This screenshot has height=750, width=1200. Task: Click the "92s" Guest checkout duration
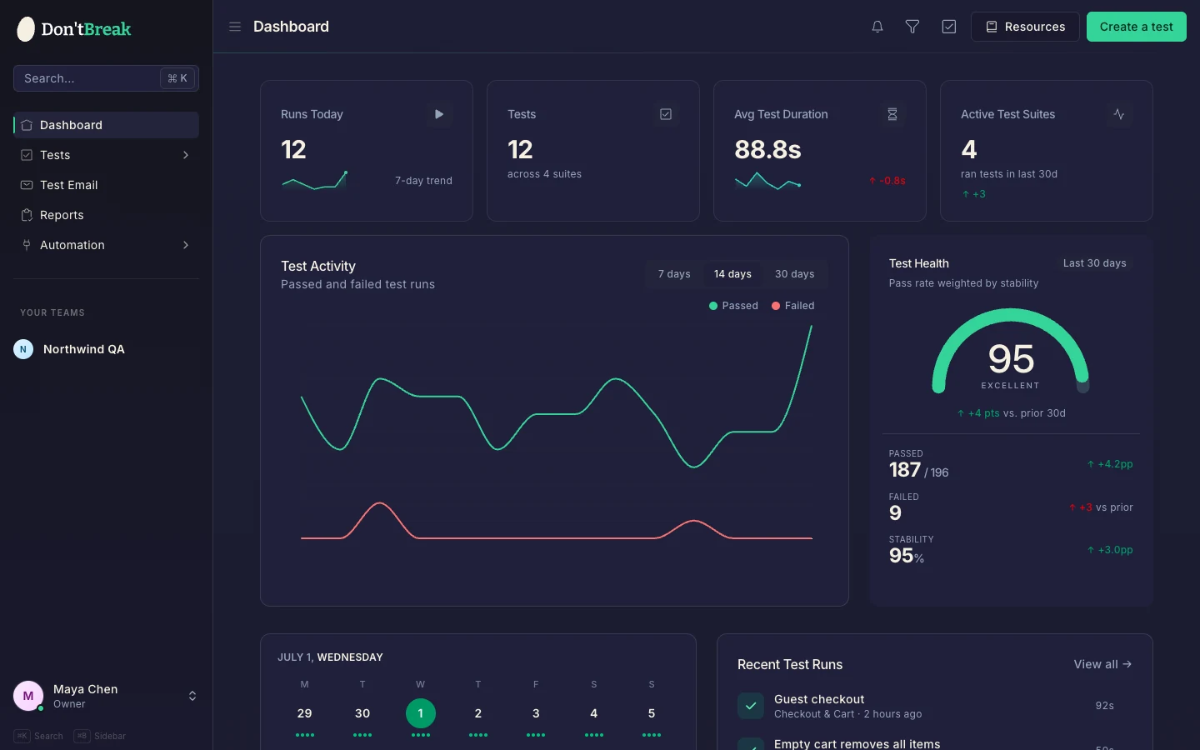(x=1104, y=706)
